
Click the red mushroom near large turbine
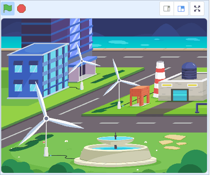coord(44,142)
